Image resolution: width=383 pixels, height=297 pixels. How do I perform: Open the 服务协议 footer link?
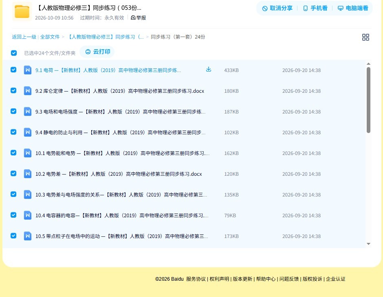[x=196, y=279]
